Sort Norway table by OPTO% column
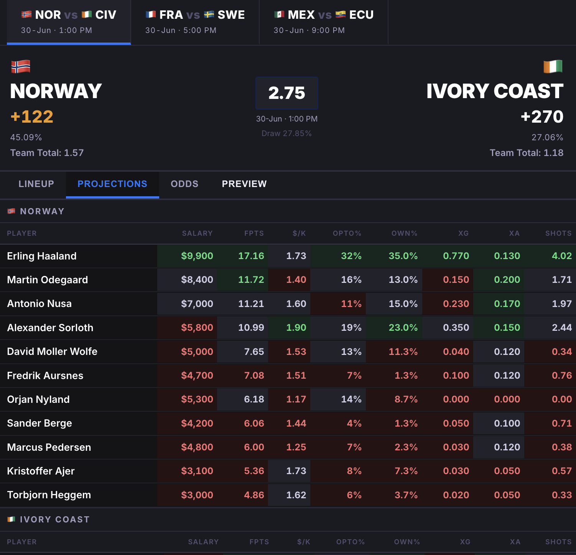576x555 pixels. coord(347,233)
